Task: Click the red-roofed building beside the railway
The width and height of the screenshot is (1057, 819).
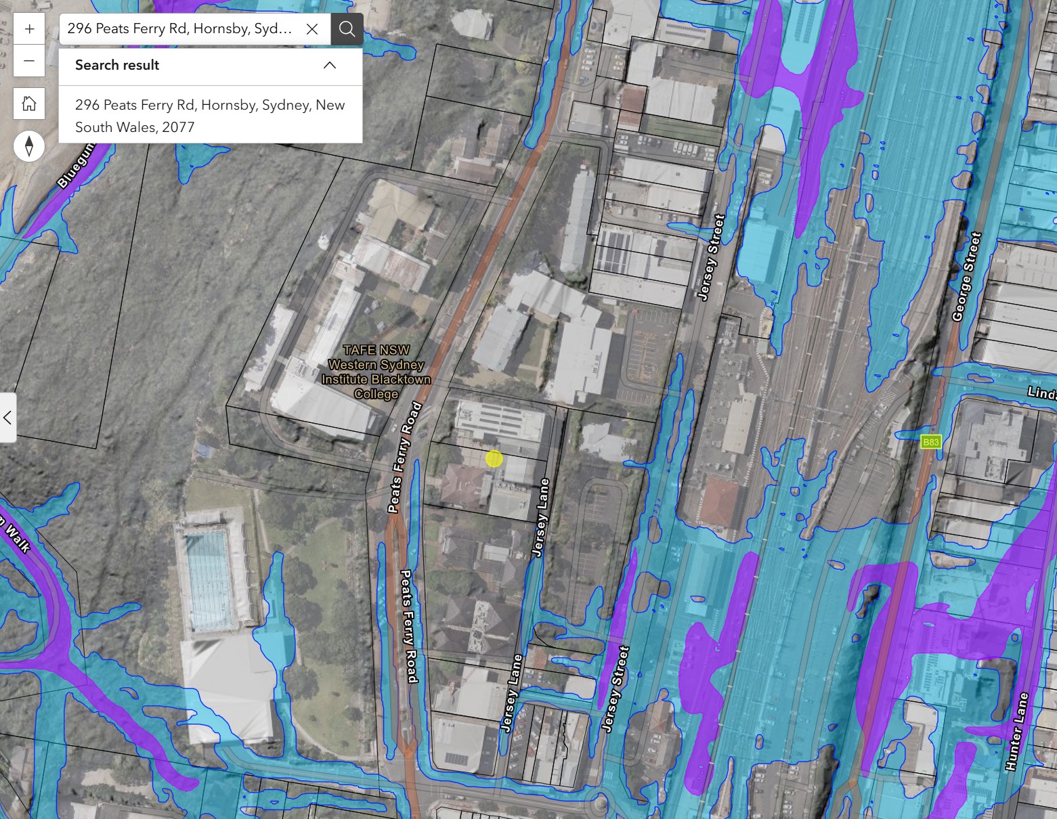Action: [x=719, y=502]
